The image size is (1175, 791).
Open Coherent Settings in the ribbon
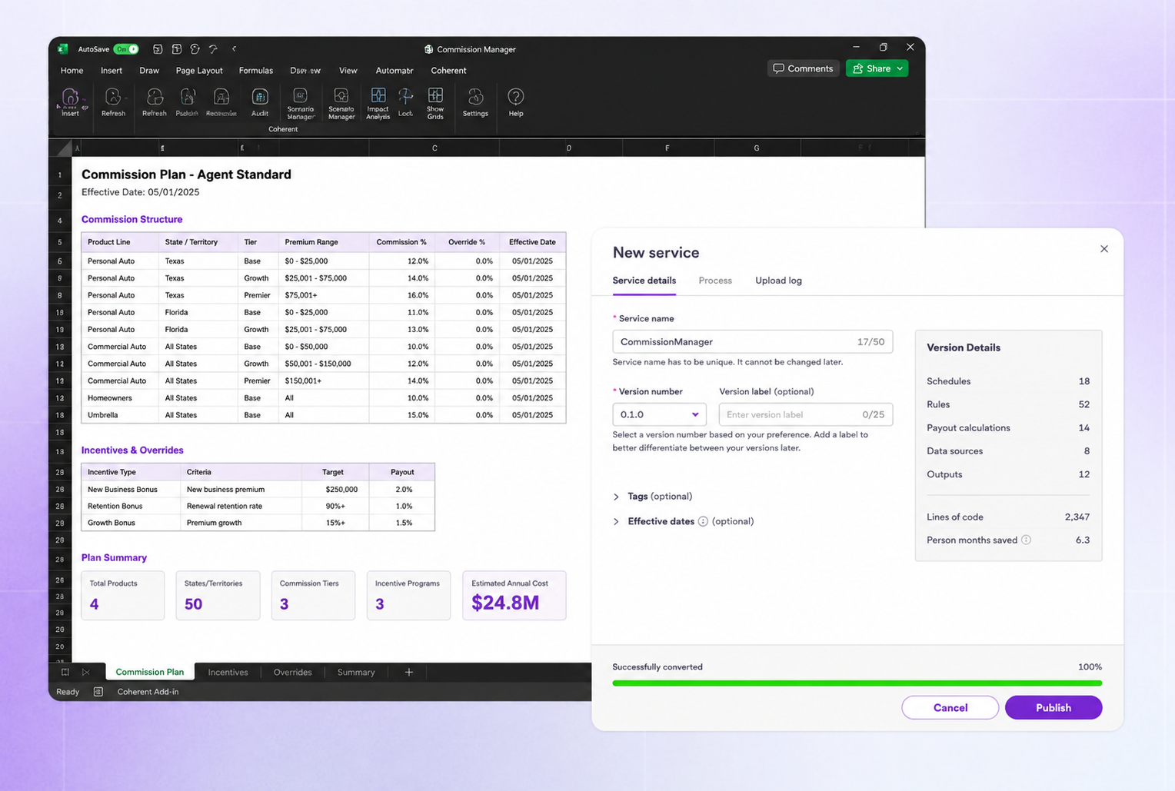(x=475, y=101)
